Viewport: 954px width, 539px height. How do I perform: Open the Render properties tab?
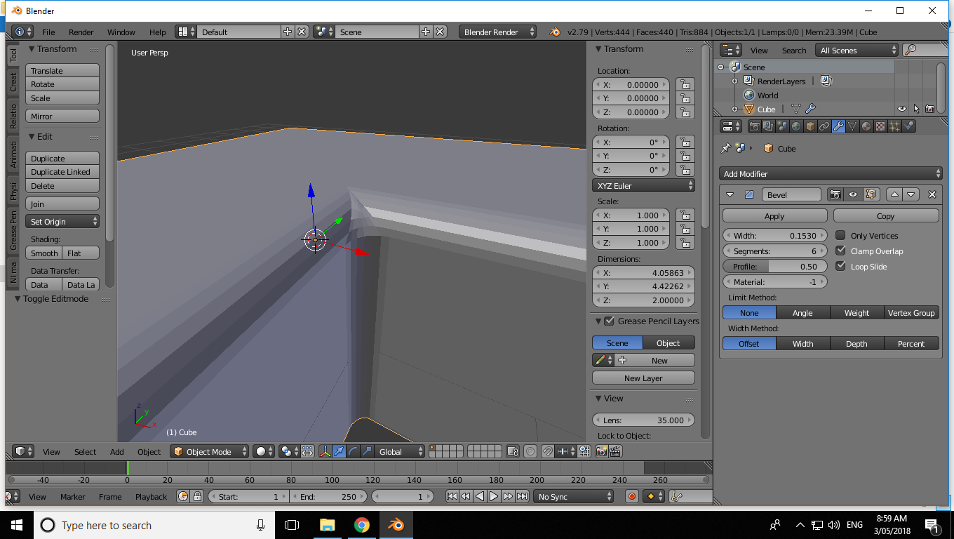tap(754, 126)
